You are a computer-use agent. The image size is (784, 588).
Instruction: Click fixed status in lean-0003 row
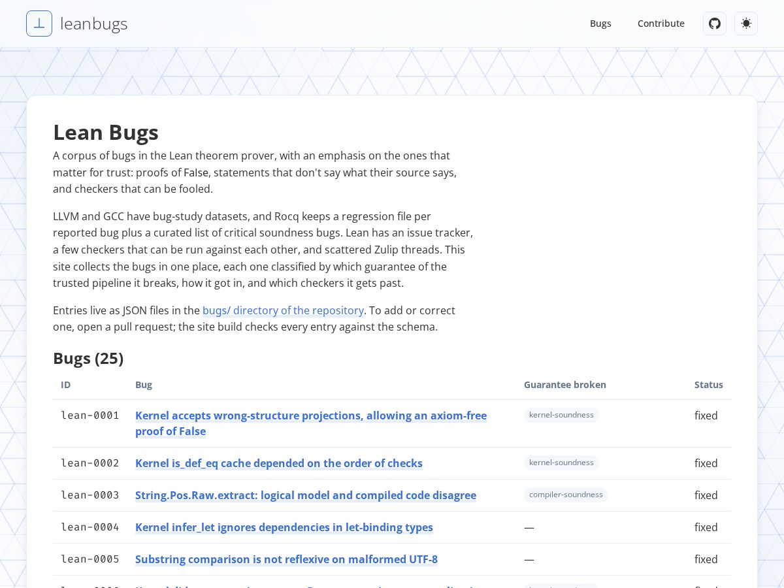(x=706, y=495)
